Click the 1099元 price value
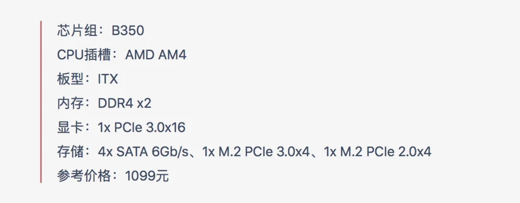520x203 pixels. tap(147, 176)
